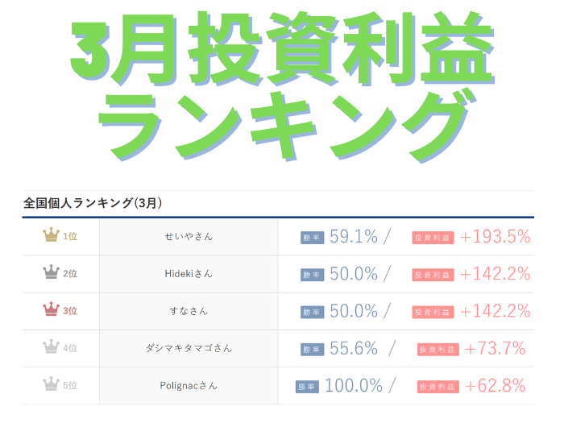The width and height of the screenshot is (564, 423).
Task: Click the red crown icon for 3位
Action: (51, 310)
